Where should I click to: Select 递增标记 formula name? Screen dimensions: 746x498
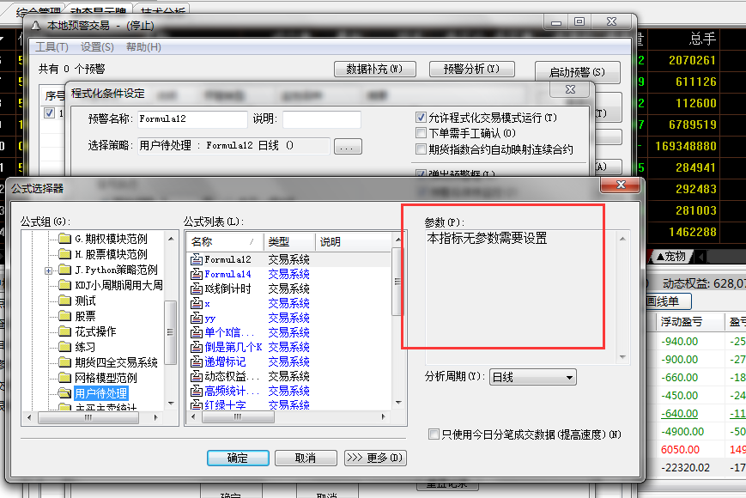coord(226,361)
